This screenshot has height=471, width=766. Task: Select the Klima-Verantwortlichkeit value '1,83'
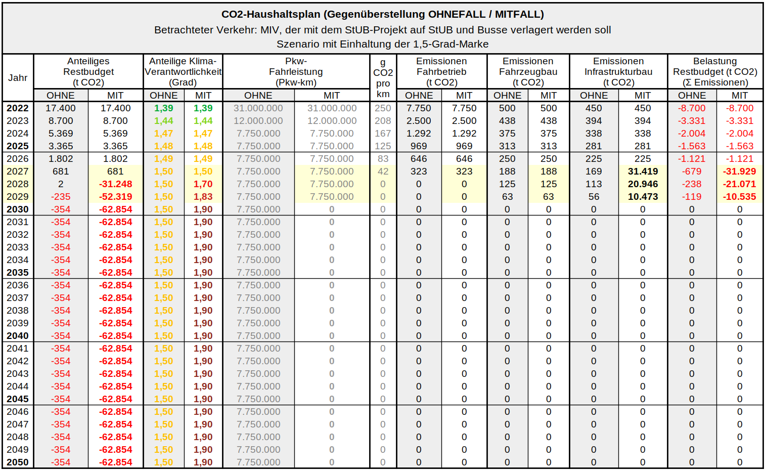pos(203,197)
